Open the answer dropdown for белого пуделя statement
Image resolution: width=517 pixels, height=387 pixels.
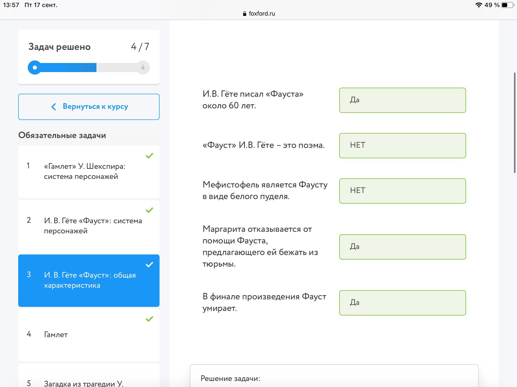point(402,191)
